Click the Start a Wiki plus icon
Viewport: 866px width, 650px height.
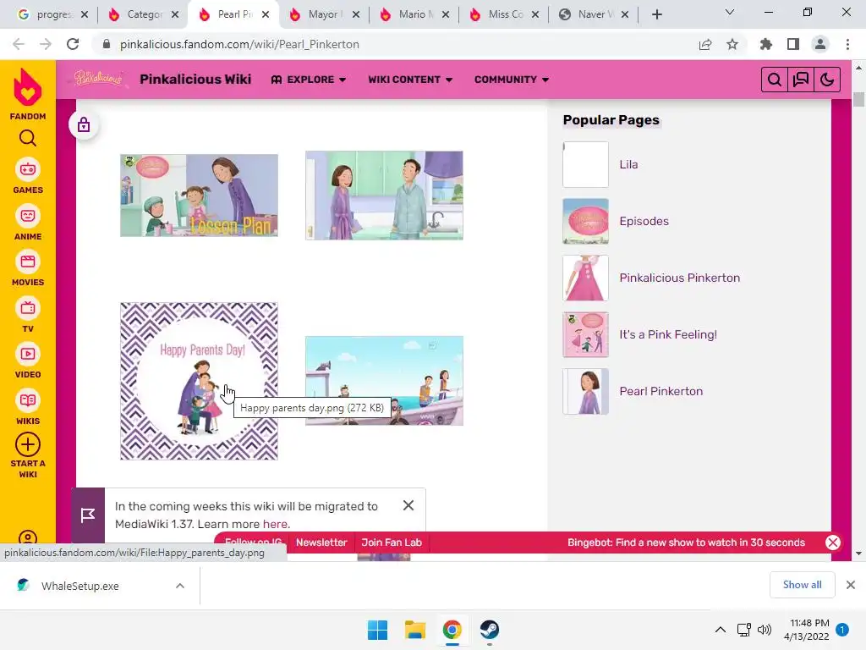[x=28, y=444]
